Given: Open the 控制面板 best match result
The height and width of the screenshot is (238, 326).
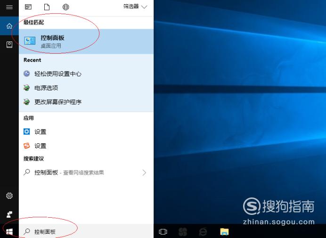Looking at the screenshot, I should (86, 41).
